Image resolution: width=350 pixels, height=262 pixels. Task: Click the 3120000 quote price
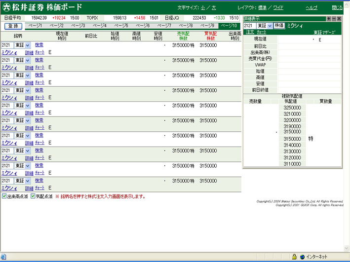pos(292,158)
